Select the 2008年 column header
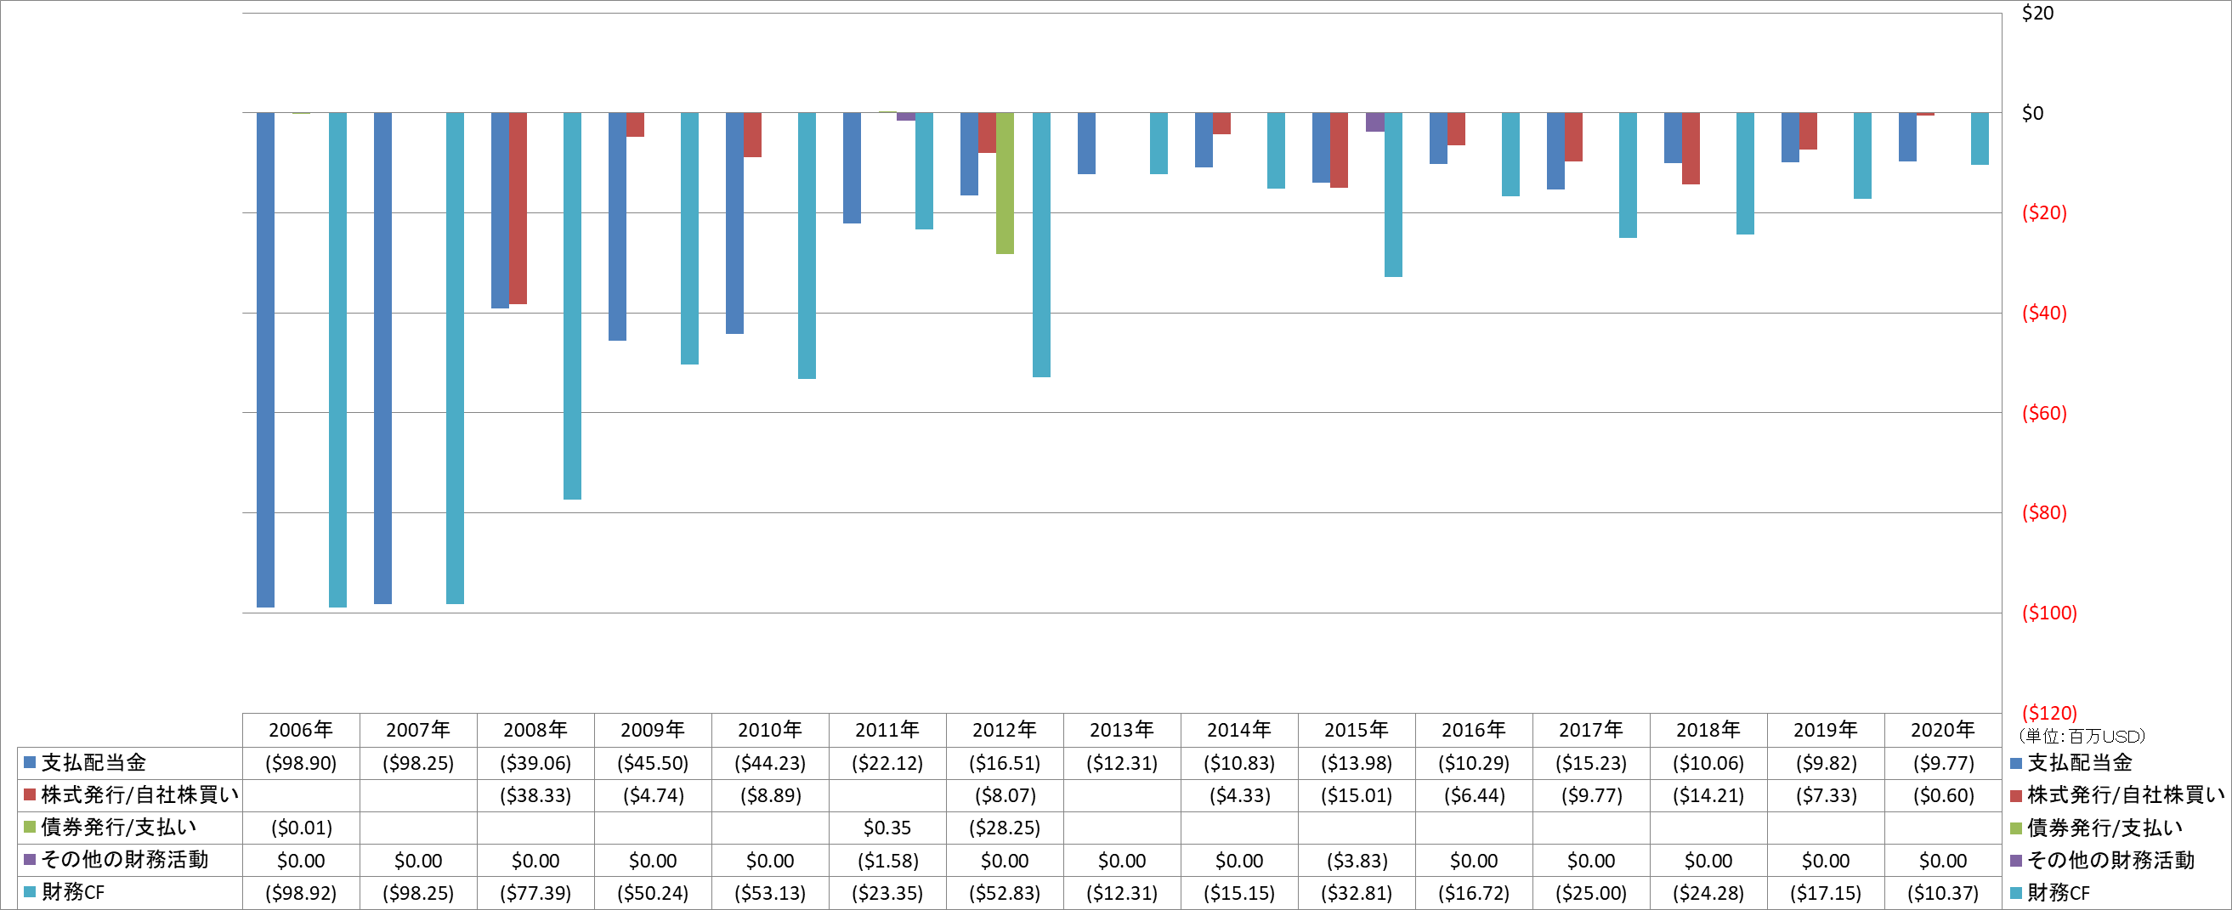Image resolution: width=2232 pixels, height=910 pixels. [x=535, y=730]
